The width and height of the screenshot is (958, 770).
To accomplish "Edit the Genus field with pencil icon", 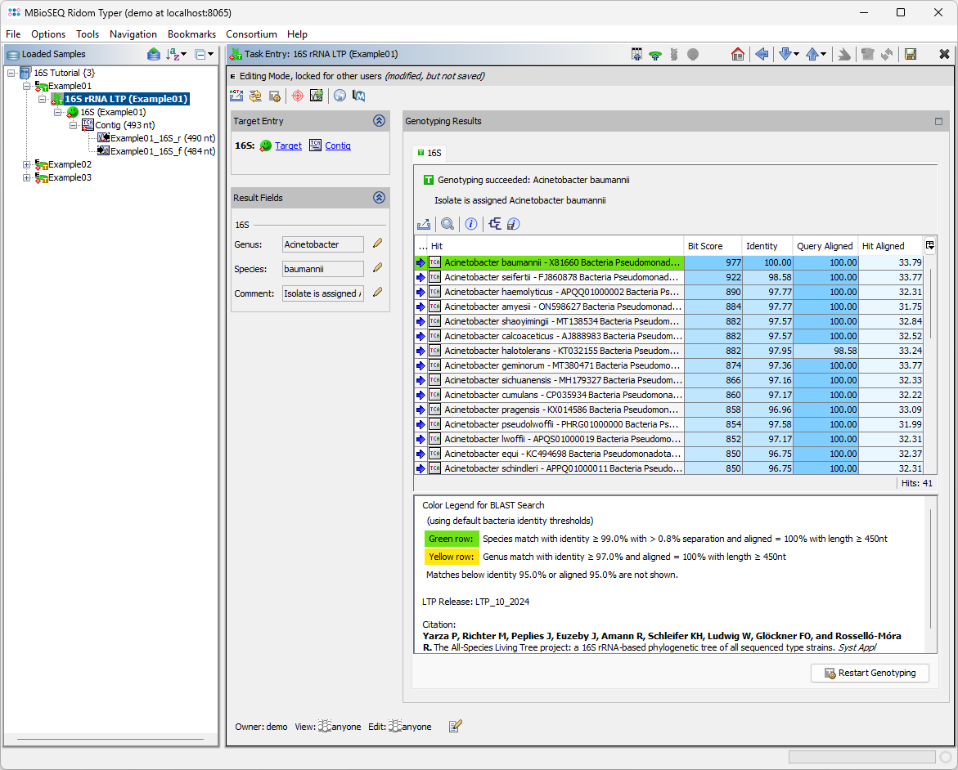I will [377, 244].
